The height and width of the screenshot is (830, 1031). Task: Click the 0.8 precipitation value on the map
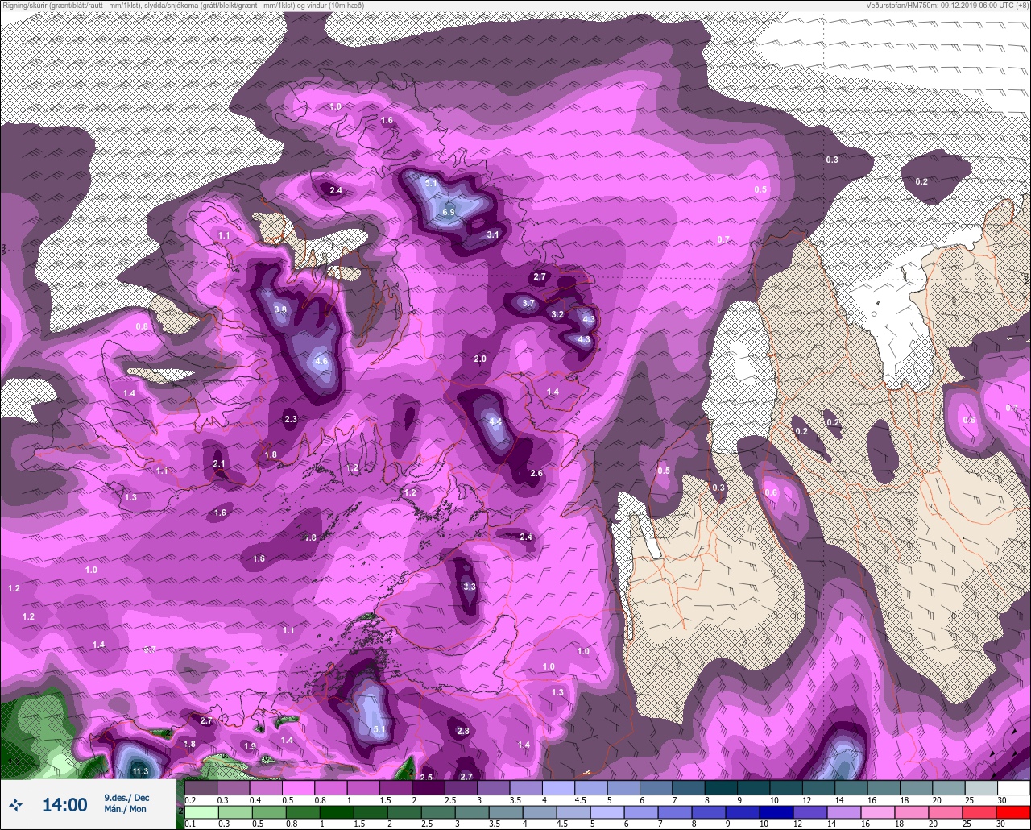tap(142, 327)
